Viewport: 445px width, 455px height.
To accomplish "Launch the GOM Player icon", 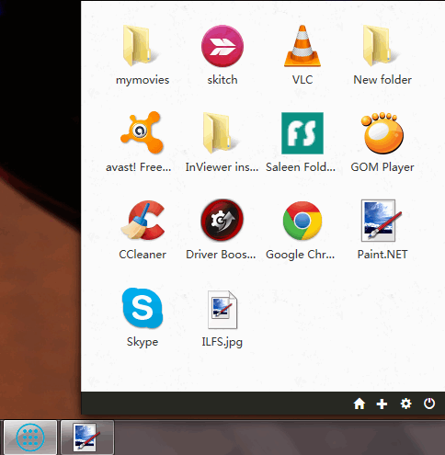I will click(382, 132).
